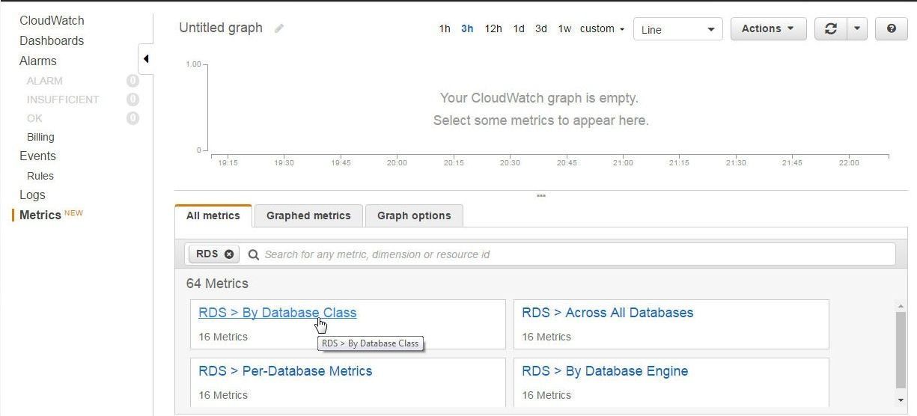
Task: Remove the RDS search filter tag
Action: pos(229,254)
